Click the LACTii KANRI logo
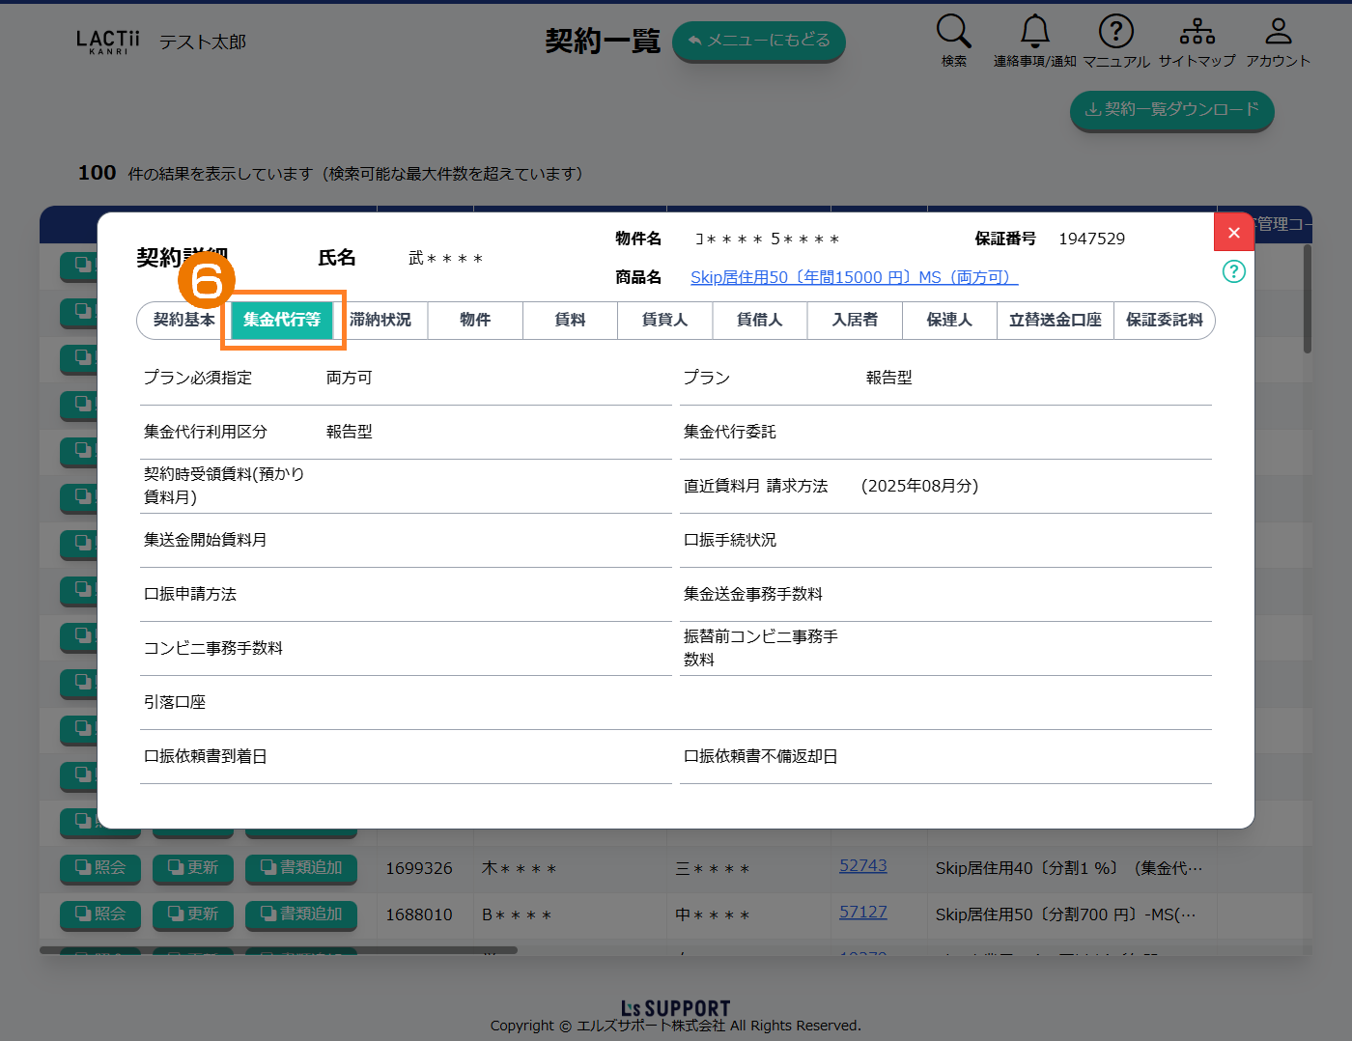This screenshot has height=1041, width=1352. (107, 42)
